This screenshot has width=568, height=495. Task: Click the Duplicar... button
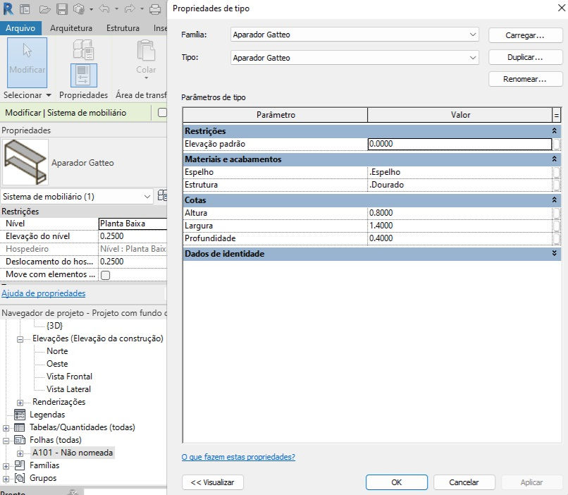coord(525,57)
